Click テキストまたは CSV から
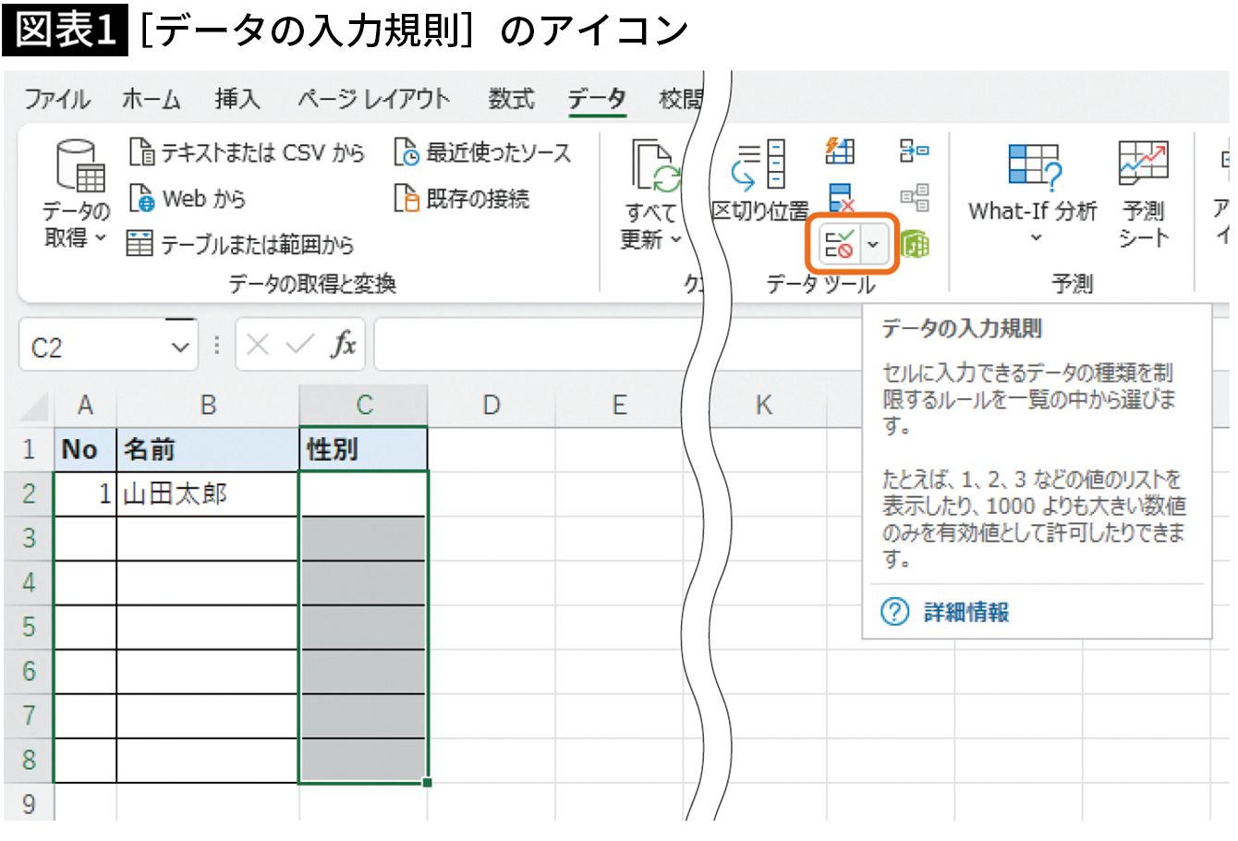 pyautogui.click(x=247, y=152)
